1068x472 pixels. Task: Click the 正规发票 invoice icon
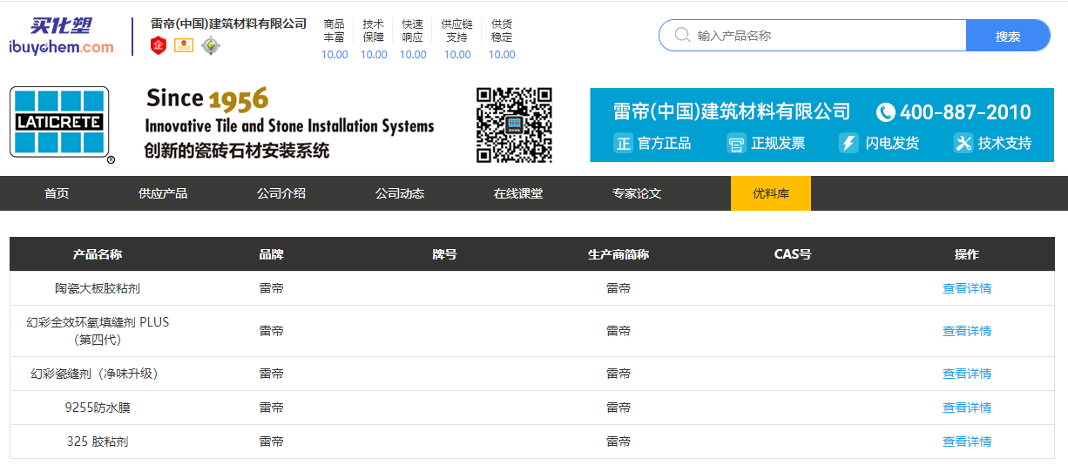(736, 144)
